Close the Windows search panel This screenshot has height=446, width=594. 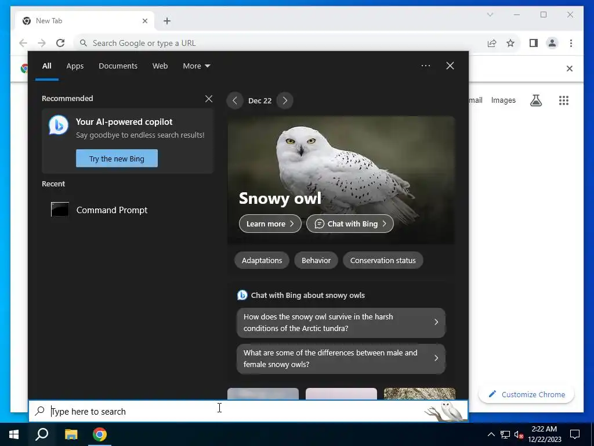450,66
